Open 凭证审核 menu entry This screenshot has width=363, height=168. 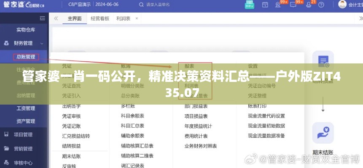tap(71, 116)
